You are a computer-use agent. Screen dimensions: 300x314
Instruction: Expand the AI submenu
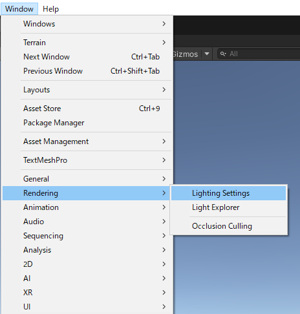[x=87, y=278]
